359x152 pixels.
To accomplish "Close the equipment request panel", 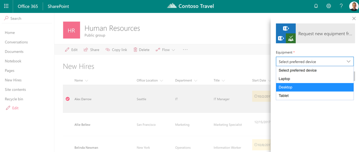I will [354, 18].
